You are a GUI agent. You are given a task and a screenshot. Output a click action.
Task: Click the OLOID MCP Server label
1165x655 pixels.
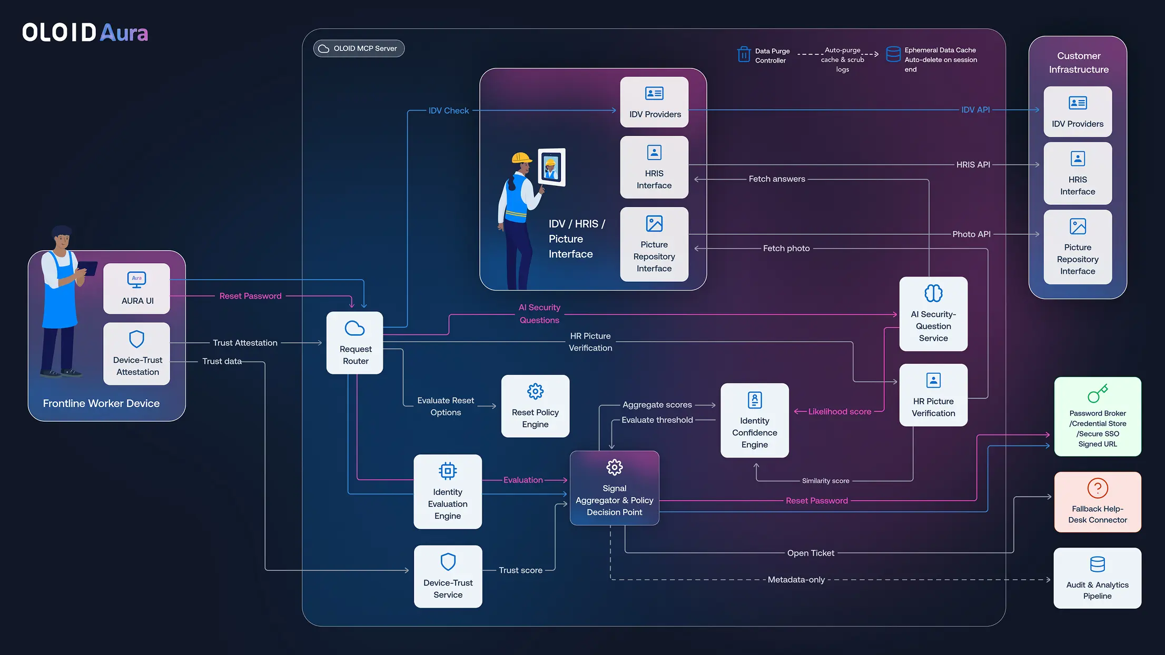coord(359,48)
